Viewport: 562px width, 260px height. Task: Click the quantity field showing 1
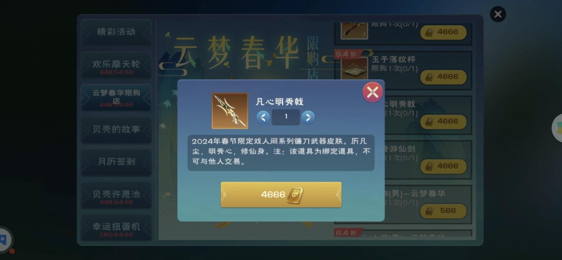point(286,117)
